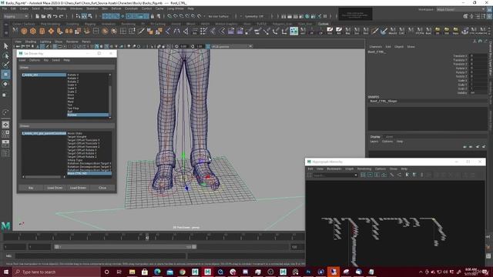
Task: Click the Translate X value field
Action: [478, 56]
